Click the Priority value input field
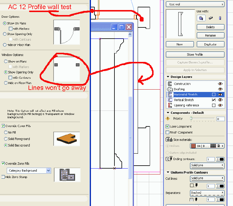The width and height of the screenshot is (233, 206). click(221, 119)
